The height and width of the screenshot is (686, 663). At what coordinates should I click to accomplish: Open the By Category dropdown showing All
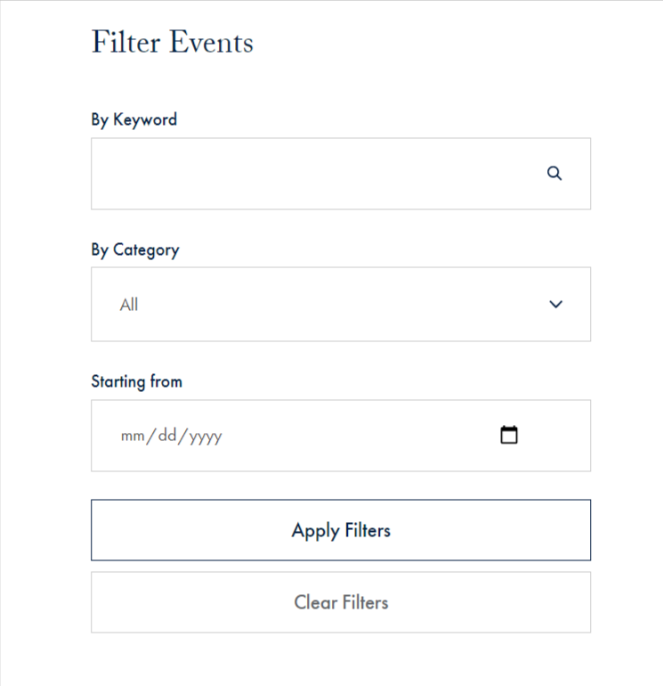(341, 304)
